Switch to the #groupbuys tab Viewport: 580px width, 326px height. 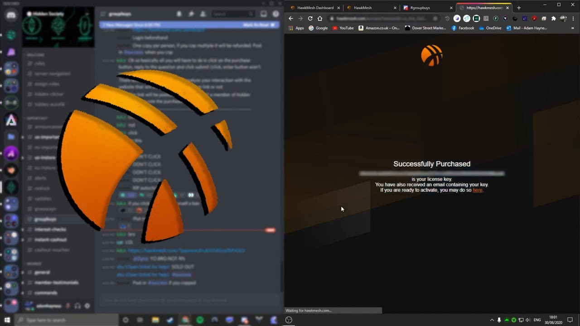point(428,8)
